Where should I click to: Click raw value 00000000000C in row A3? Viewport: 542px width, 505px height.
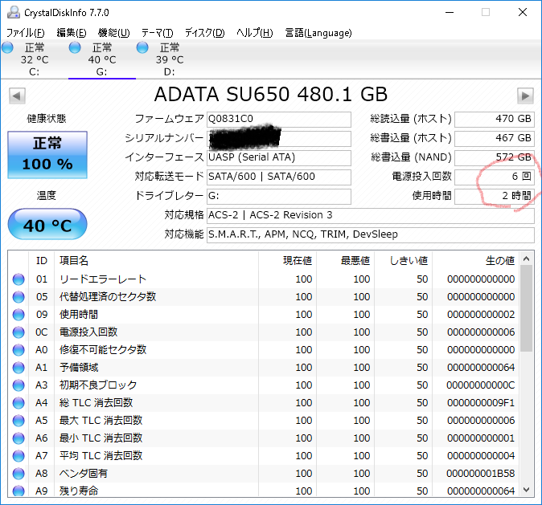tap(481, 385)
